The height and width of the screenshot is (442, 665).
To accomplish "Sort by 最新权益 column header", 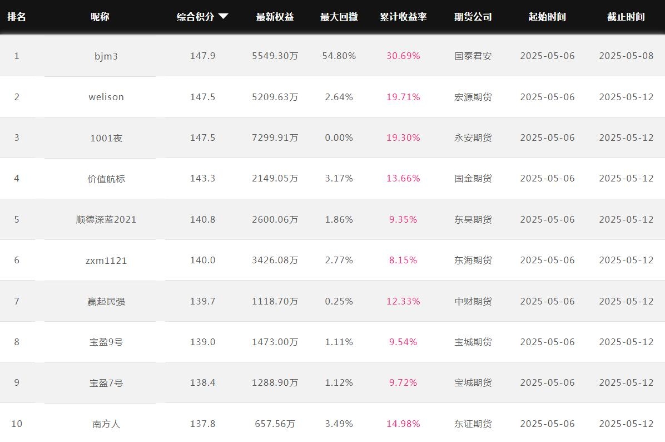I will point(275,17).
